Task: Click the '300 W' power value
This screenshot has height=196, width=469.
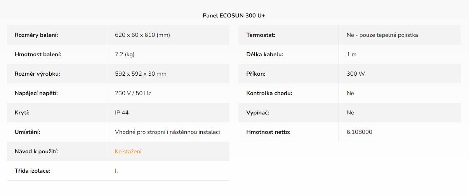Action: [356, 74]
